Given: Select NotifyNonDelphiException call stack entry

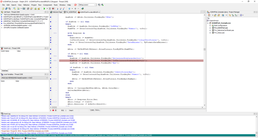Looking at the screenshot, I should point(18,25).
